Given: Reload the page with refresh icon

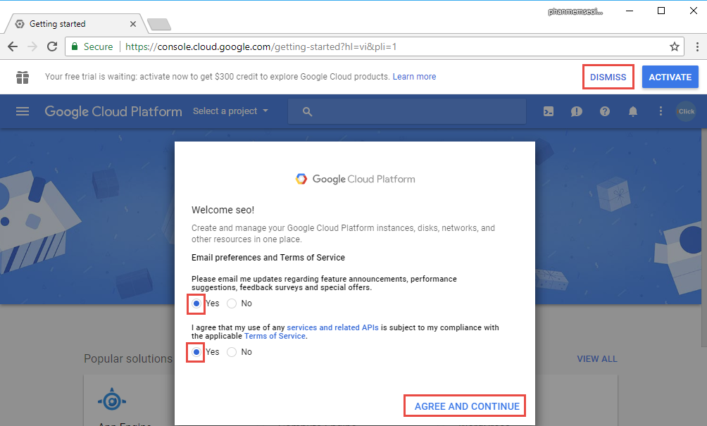Looking at the screenshot, I should point(52,46).
